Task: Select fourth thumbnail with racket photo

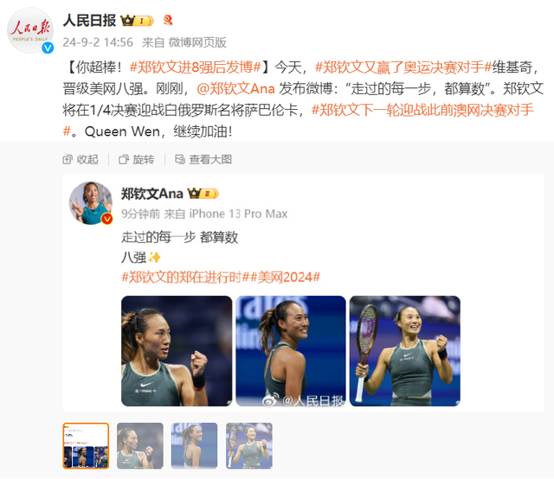Action: click(249, 446)
